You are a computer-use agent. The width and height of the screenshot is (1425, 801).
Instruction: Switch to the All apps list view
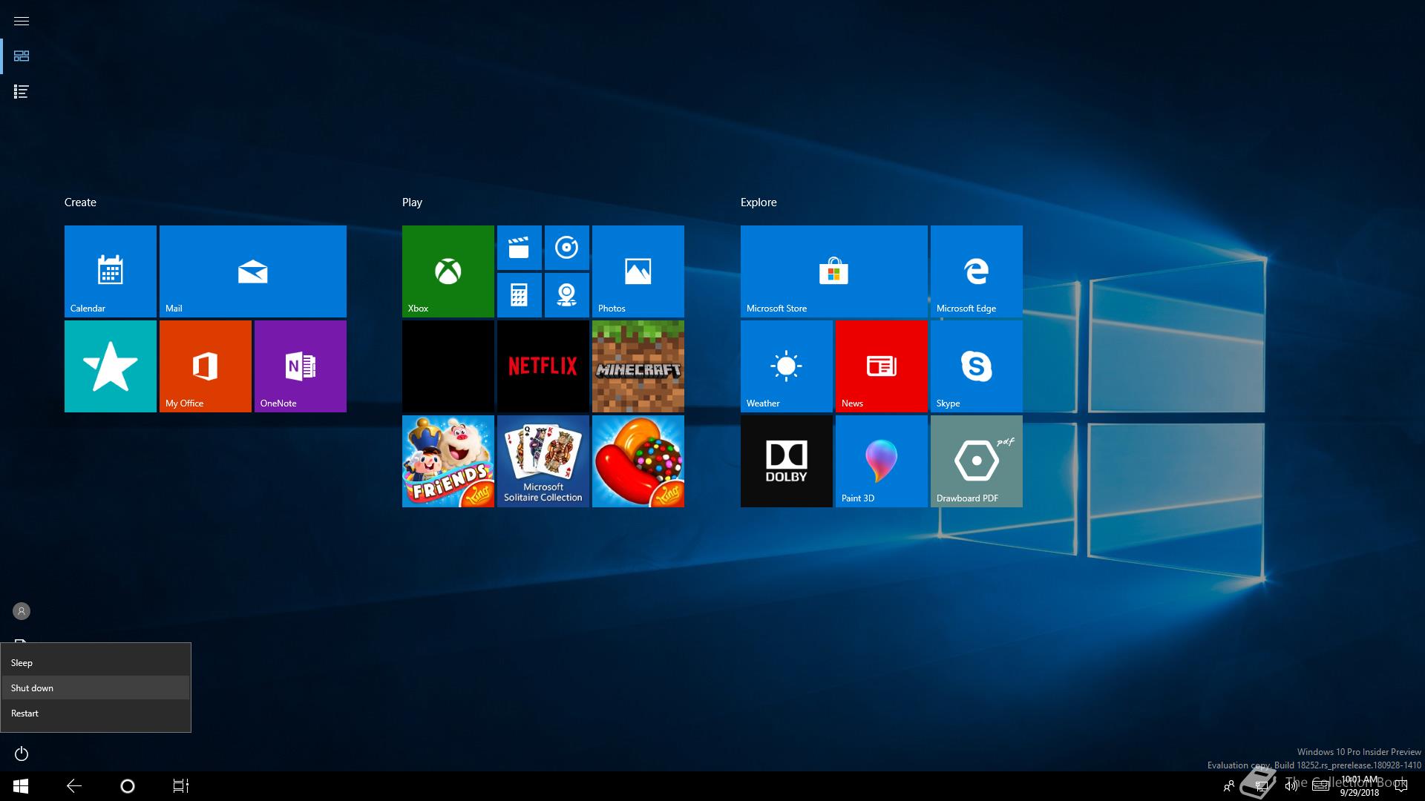22,91
